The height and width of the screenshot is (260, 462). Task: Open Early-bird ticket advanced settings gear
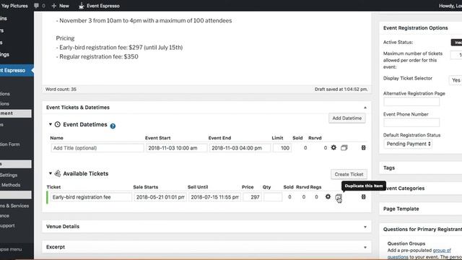tap(328, 196)
